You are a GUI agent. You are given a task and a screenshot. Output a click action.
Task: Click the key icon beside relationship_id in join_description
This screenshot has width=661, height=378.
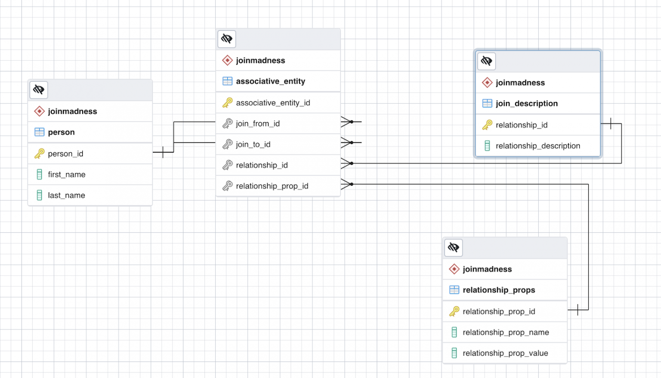point(487,125)
